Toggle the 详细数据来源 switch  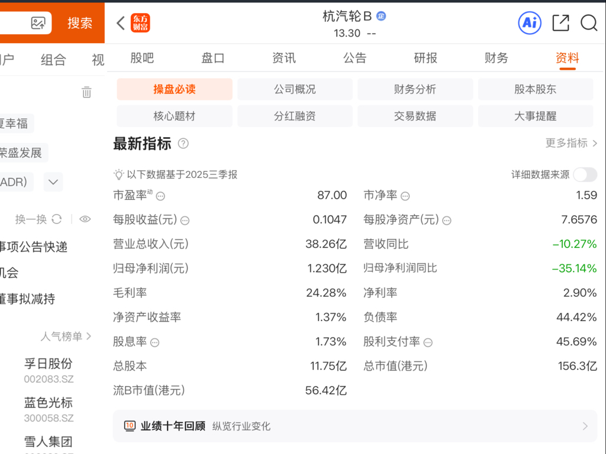click(585, 174)
